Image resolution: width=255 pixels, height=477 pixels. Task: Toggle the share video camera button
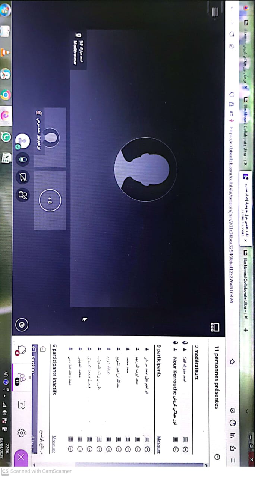pyautogui.click(x=23, y=177)
